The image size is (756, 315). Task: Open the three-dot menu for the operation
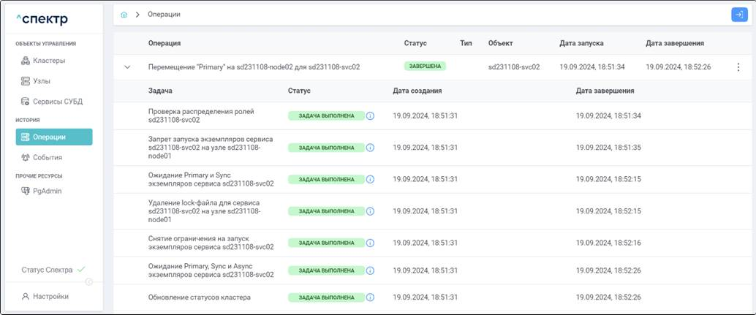pos(738,67)
